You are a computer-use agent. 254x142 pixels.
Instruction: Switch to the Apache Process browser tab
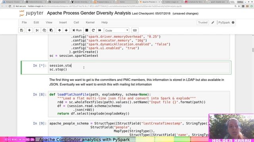tap(150, 2)
